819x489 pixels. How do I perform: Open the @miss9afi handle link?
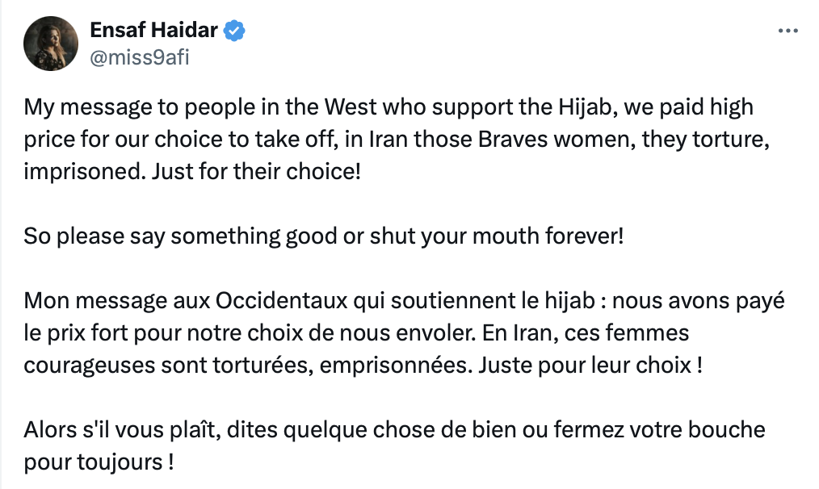140,57
